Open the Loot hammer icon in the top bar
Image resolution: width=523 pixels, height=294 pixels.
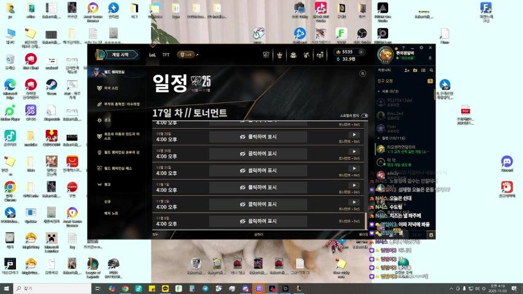[307, 55]
